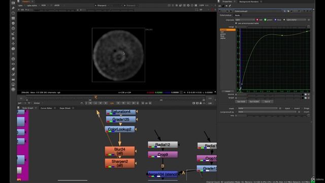This screenshot has width=325, height=183.
Task: Switch to the Dope Sheet tab
Action: click(65, 108)
